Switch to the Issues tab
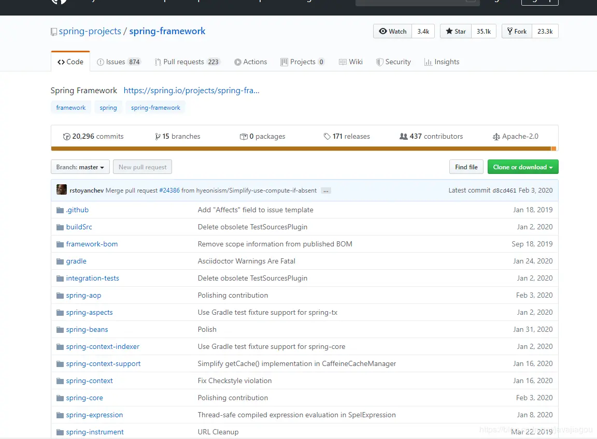 (x=119, y=62)
